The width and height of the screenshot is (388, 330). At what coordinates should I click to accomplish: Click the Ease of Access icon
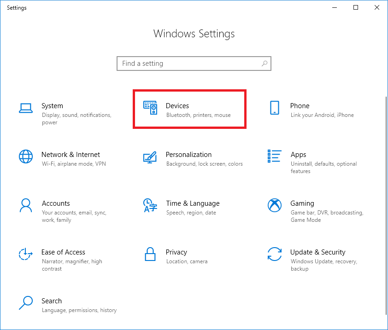(26, 254)
